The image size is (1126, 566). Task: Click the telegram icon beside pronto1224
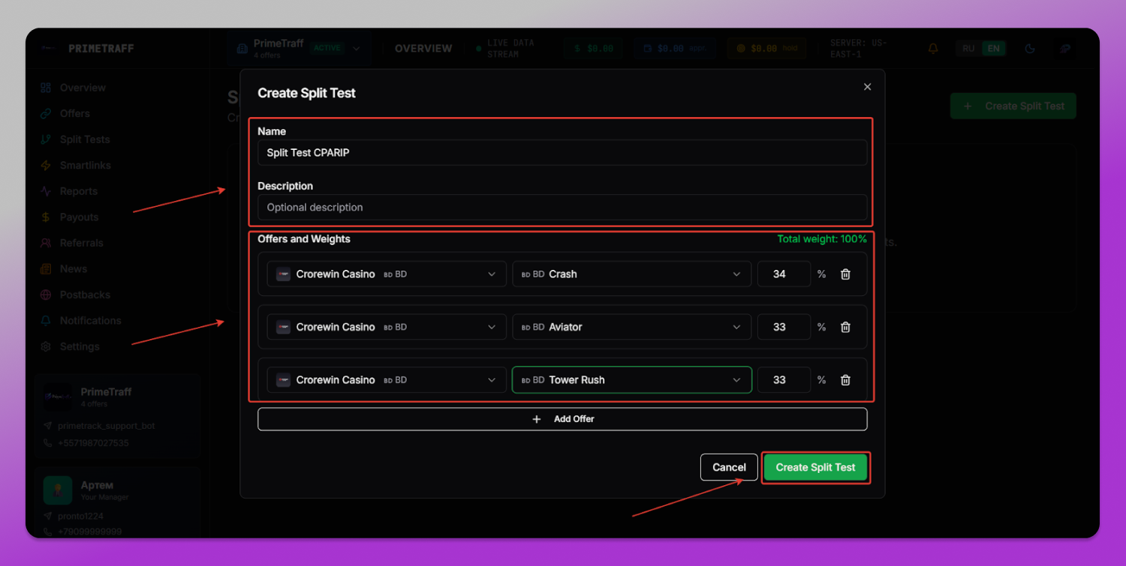click(48, 517)
